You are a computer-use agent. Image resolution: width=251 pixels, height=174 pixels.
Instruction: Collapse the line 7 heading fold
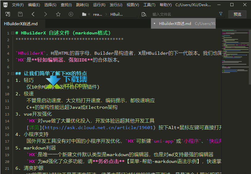coord(13,73)
